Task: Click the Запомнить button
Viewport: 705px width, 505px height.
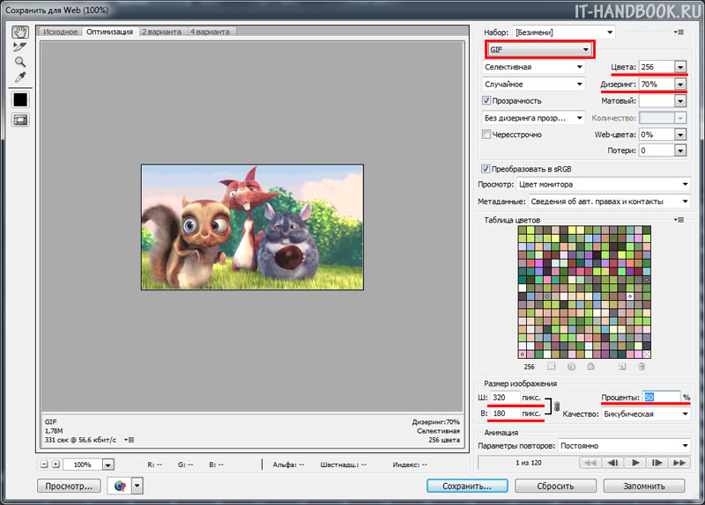Action: click(644, 486)
